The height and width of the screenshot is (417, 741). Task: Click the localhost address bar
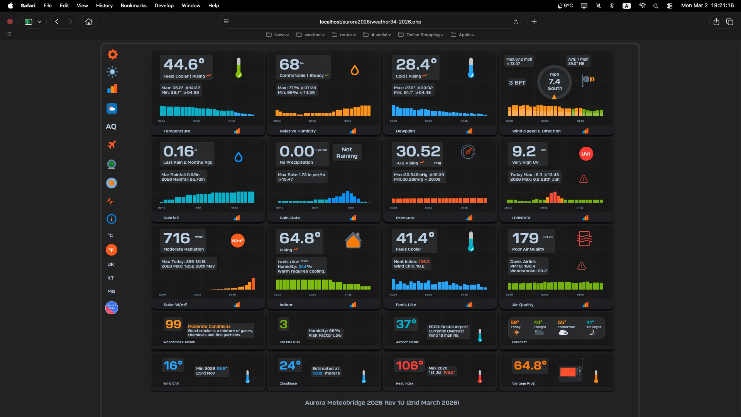(x=370, y=22)
